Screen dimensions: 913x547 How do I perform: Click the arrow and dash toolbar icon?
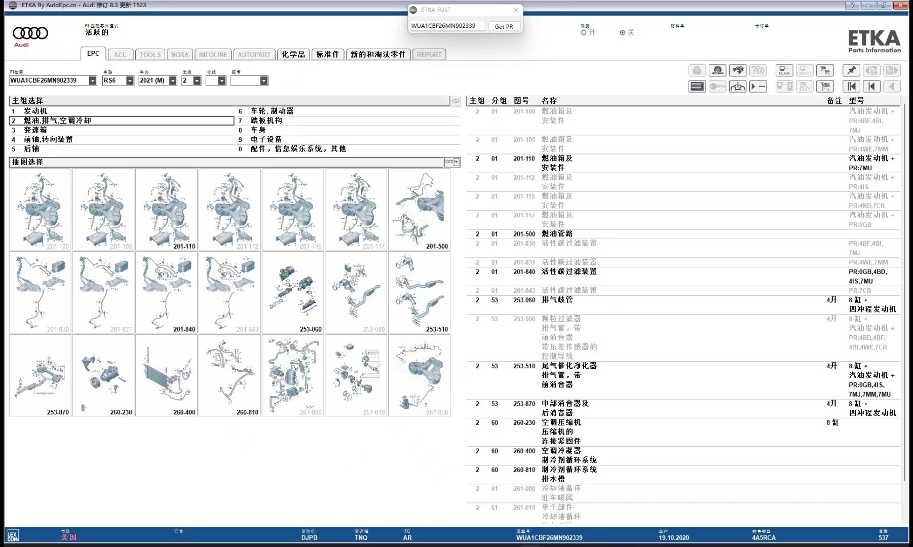758,87
